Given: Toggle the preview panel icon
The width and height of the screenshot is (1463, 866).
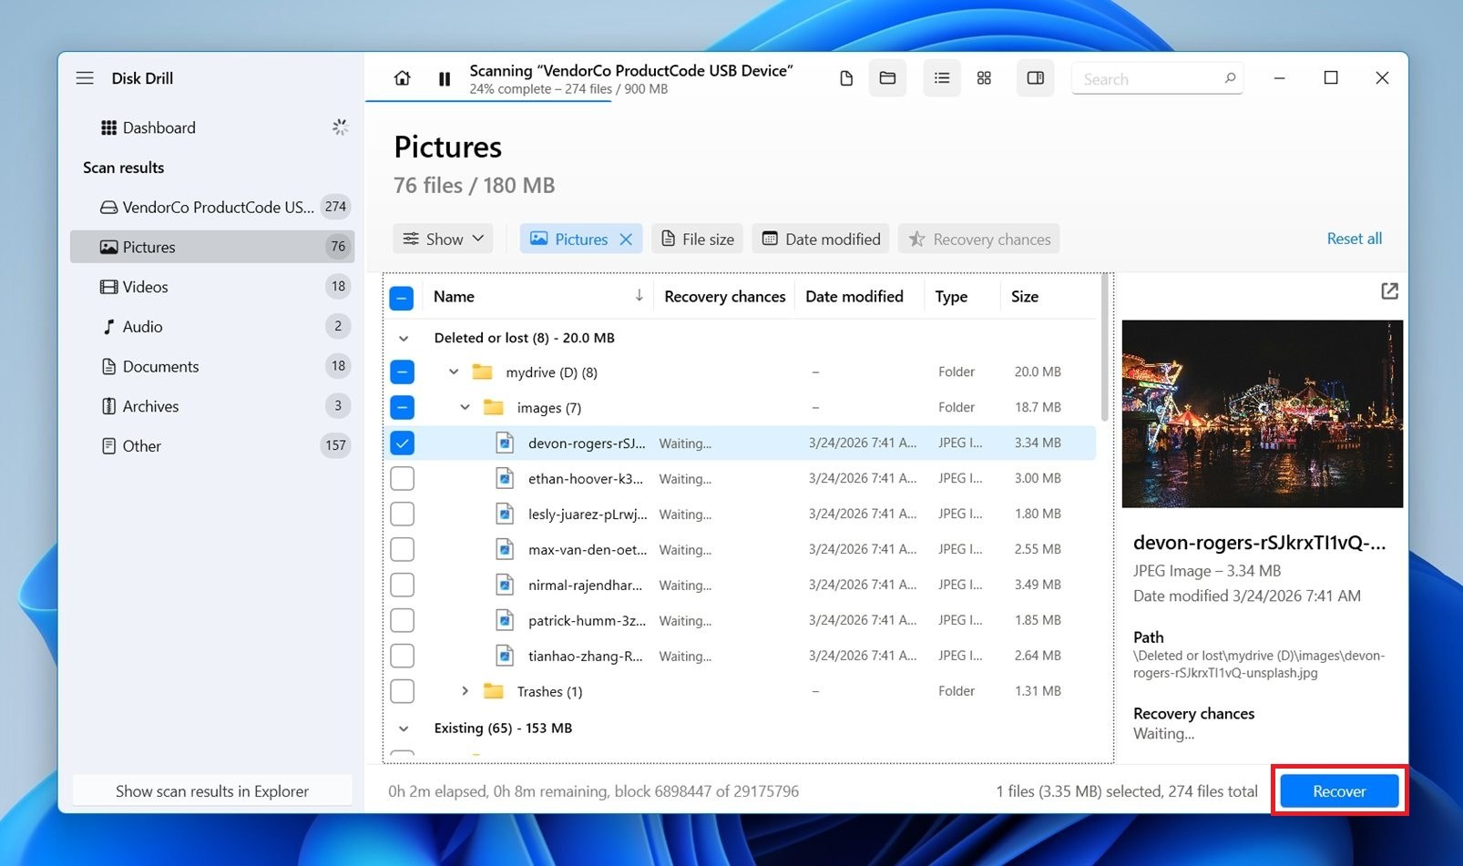Looking at the screenshot, I should (x=1035, y=78).
